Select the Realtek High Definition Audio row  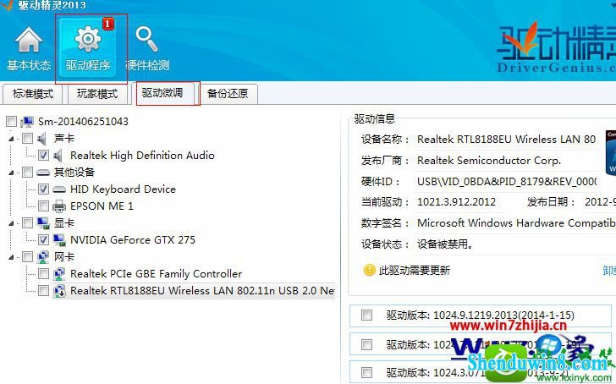(x=142, y=156)
